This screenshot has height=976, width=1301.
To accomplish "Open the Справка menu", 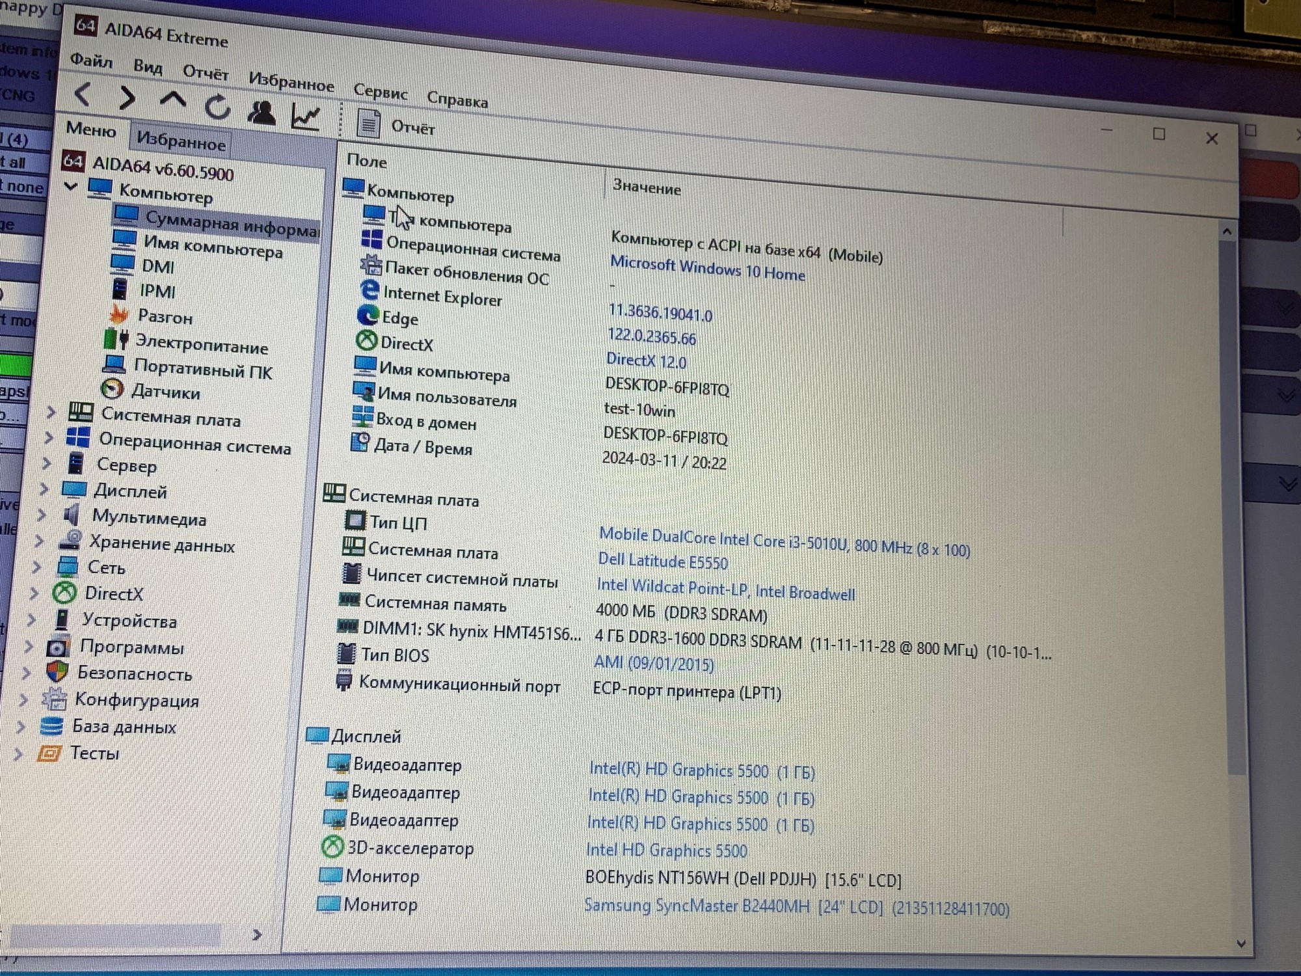I will 457,100.
